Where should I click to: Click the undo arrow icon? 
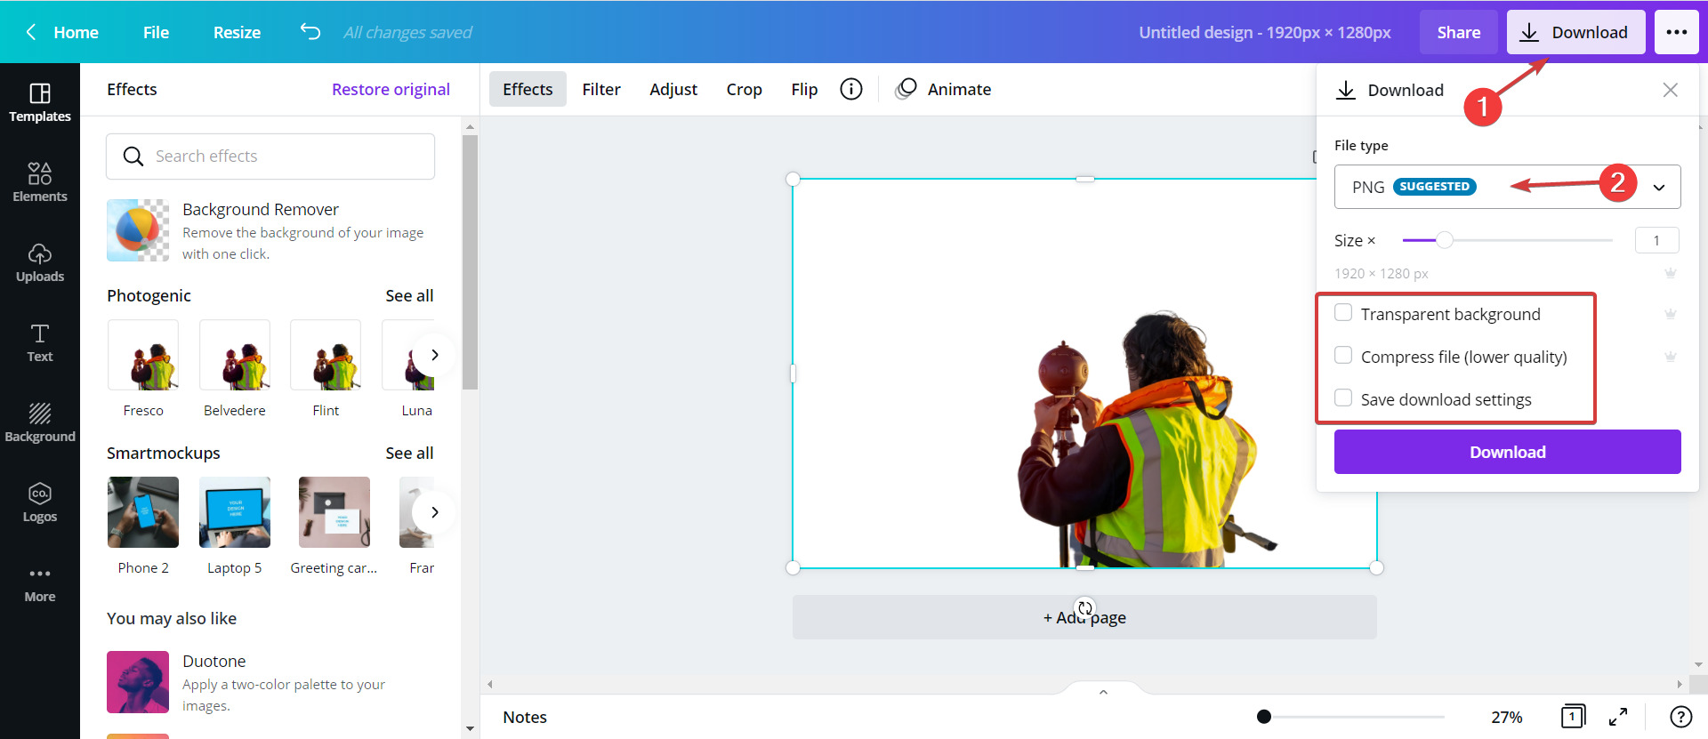[x=310, y=32]
